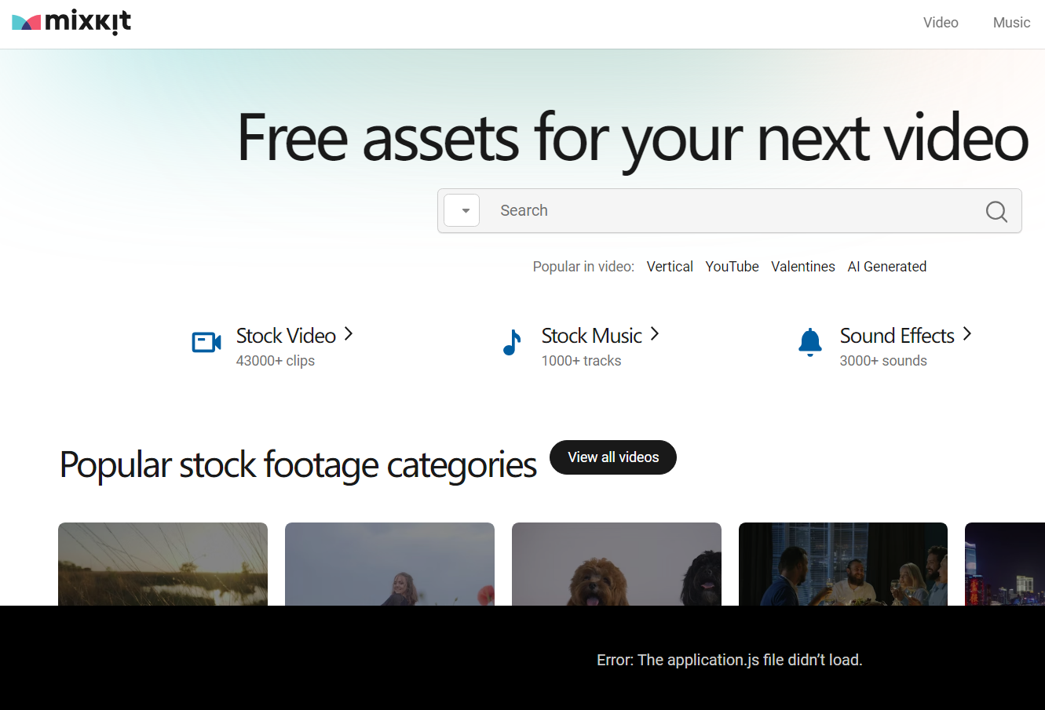Select the YouTube popular tag
Image resolution: width=1045 pixels, height=710 pixels.
tap(732, 267)
